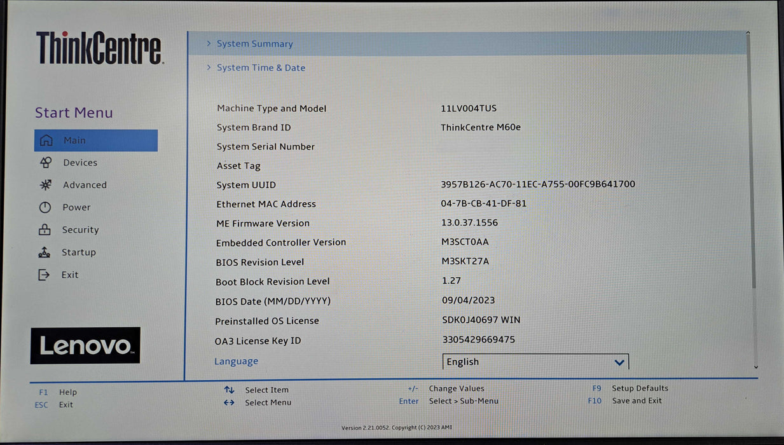Image resolution: width=784 pixels, height=445 pixels.
Task: Select the Security padlock icon
Action: [x=45, y=229]
